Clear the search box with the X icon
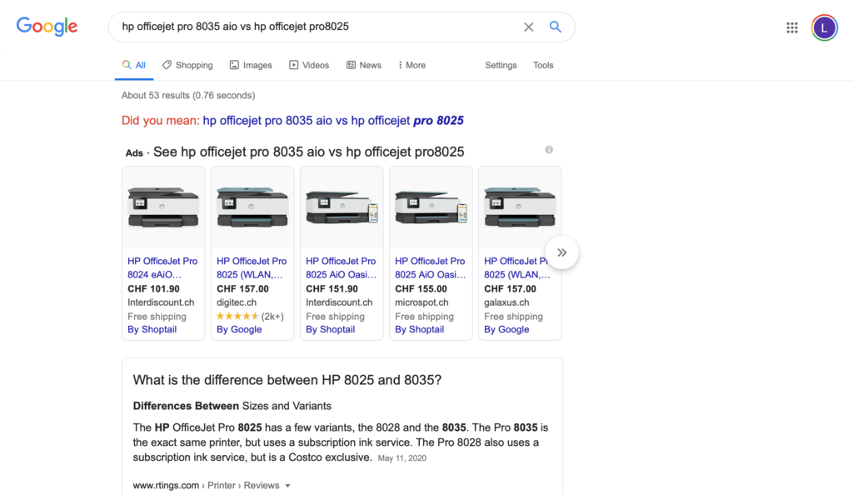 (528, 27)
